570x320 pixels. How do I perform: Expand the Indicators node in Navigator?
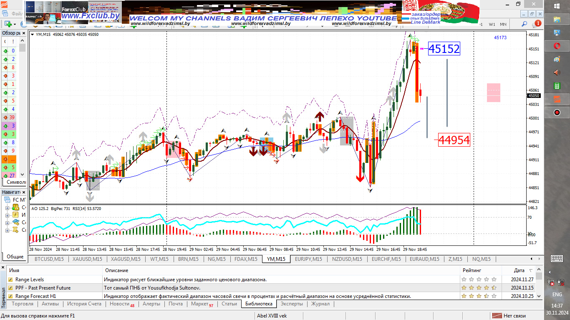(7, 215)
